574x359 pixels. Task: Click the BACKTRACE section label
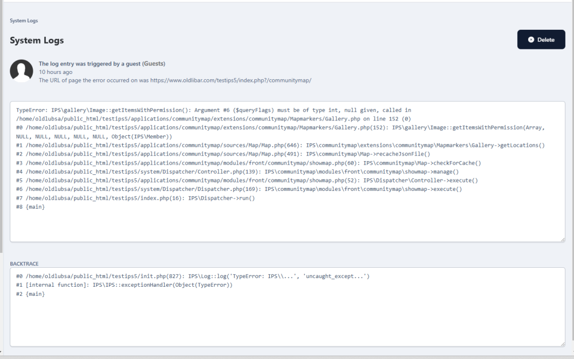[x=24, y=264]
